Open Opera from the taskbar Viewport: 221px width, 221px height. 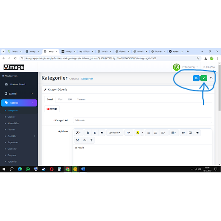52,169
